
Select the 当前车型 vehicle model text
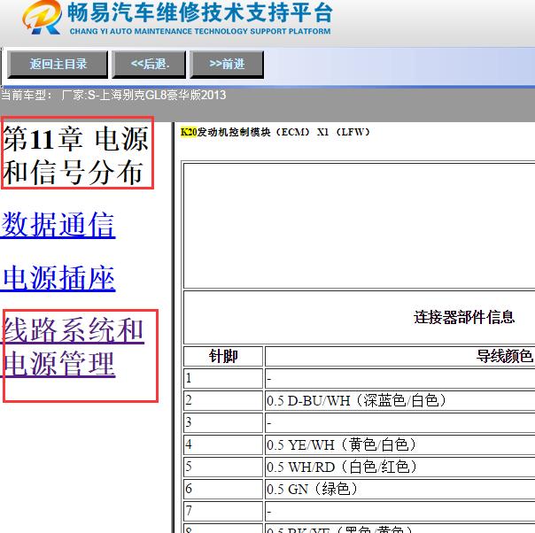113,95
